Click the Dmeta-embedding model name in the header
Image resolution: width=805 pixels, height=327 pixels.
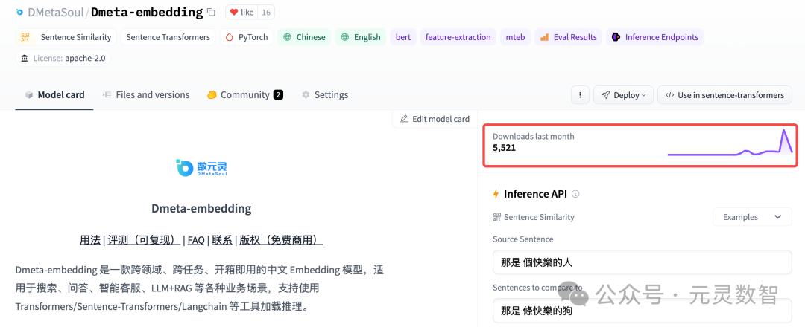pos(147,13)
